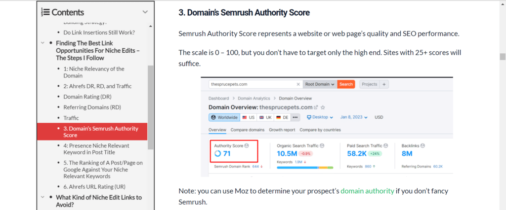Click external-link icon next to thesprucepets.com title
This screenshot has height=210, width=506.
316,107
